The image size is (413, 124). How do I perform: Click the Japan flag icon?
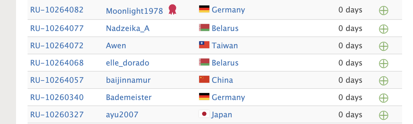(x=204, y=114)
